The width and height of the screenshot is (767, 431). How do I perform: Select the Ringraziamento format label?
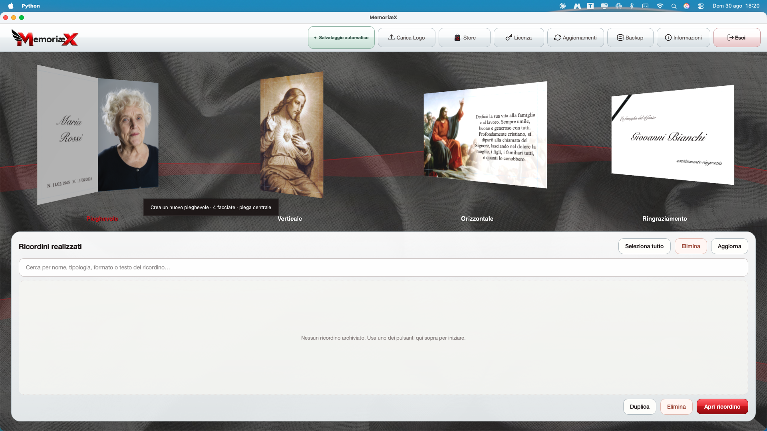point(665,219)
